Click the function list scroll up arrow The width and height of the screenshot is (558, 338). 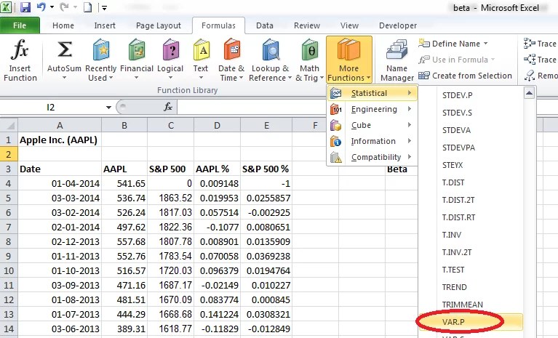(529, 93)
